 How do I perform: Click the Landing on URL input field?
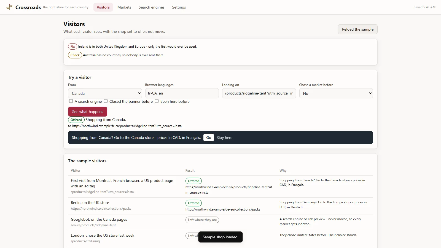point(259,93)
